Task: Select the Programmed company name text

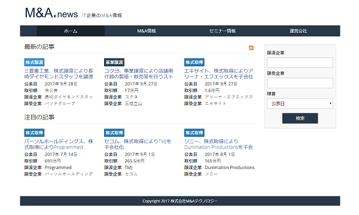Action: (58, 167)
